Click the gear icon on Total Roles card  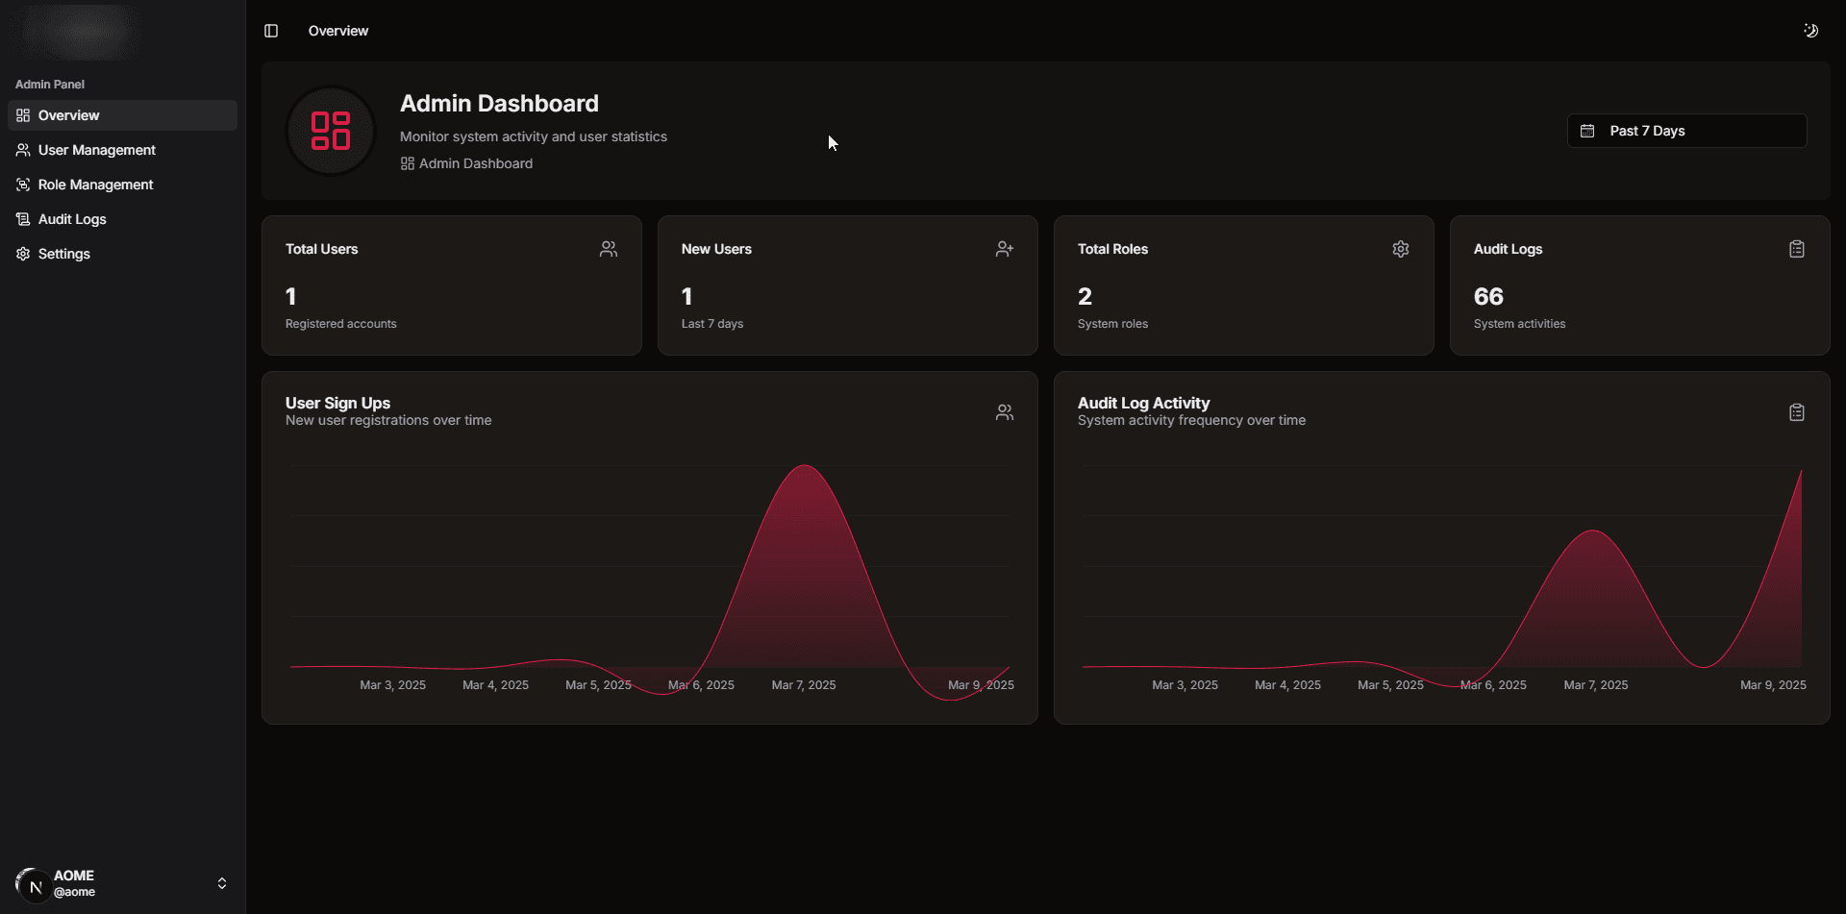click(x=1400, y=248)
